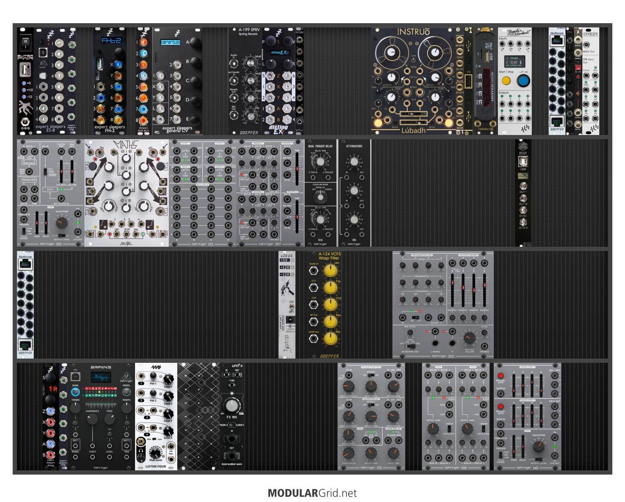
Task: Adjust the Lag Time slider on Behringer 150
Action: pos(72,171)
